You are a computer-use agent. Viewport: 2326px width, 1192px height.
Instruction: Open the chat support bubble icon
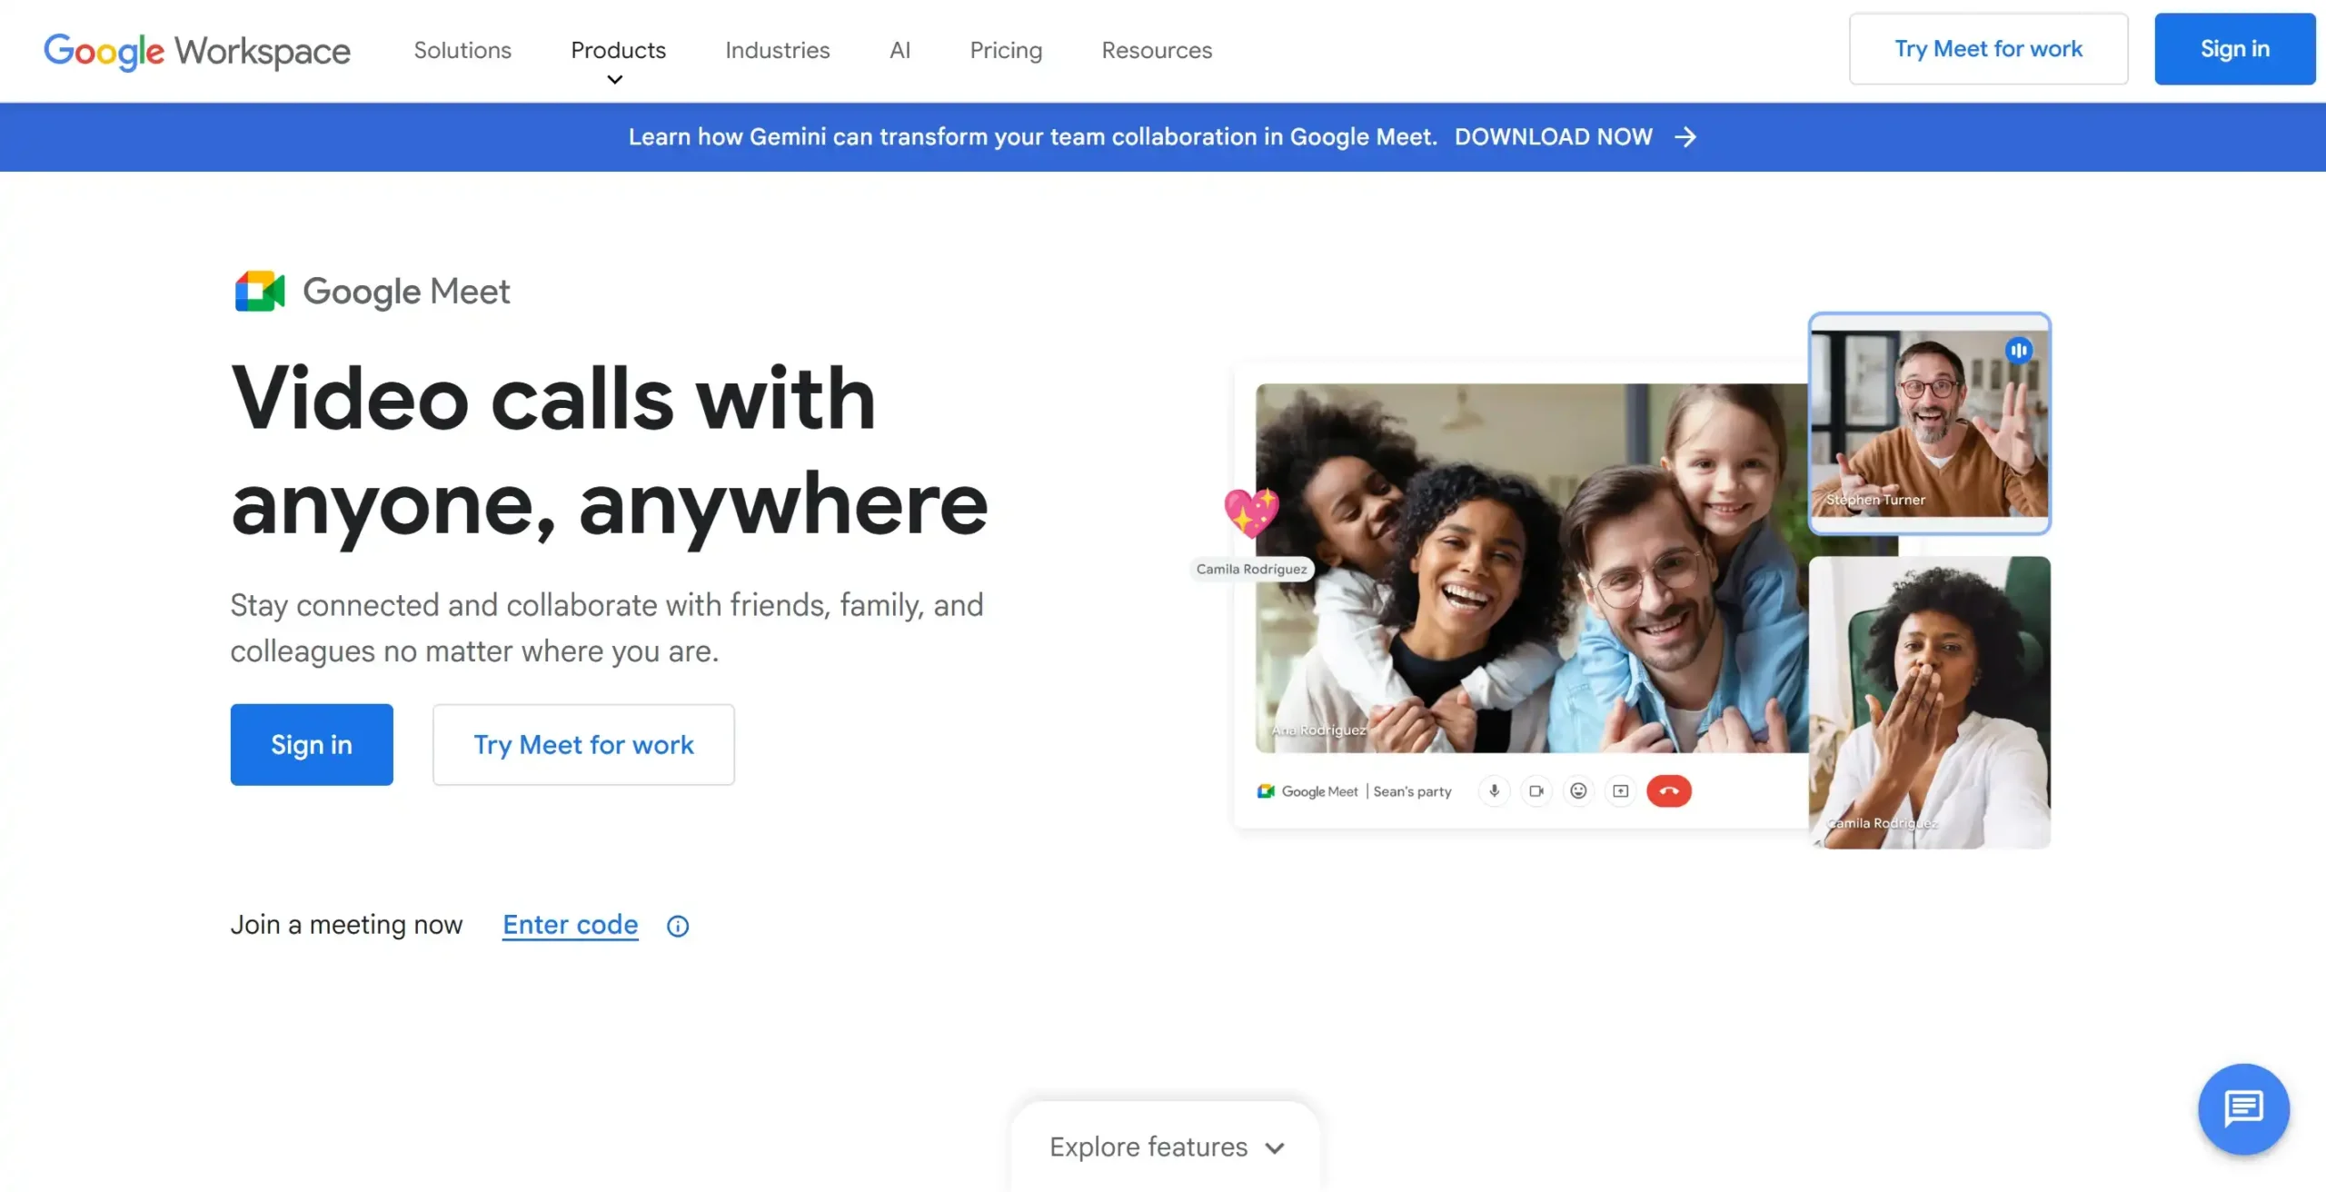coord(2243,1108)
